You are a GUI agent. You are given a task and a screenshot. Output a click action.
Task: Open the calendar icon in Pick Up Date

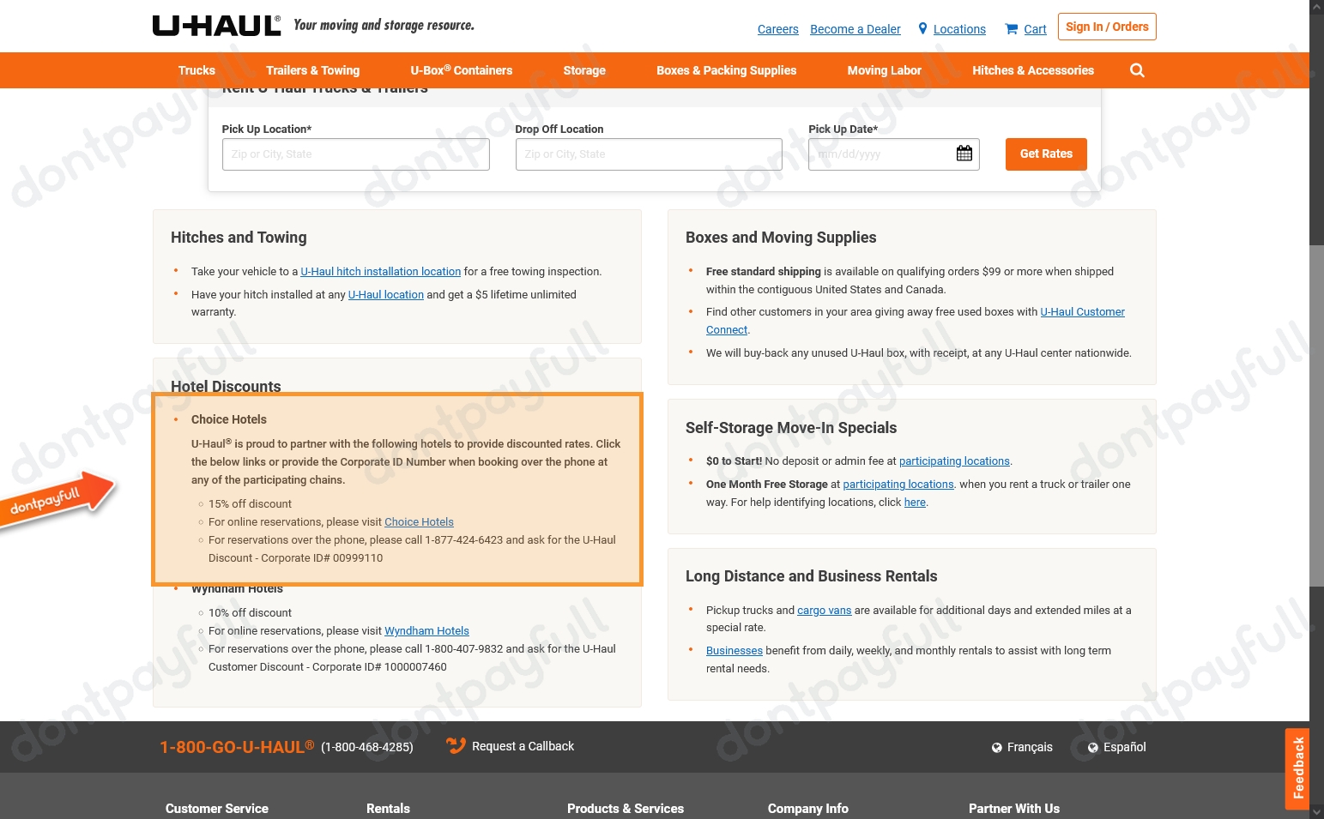click(x=964, y=154)
